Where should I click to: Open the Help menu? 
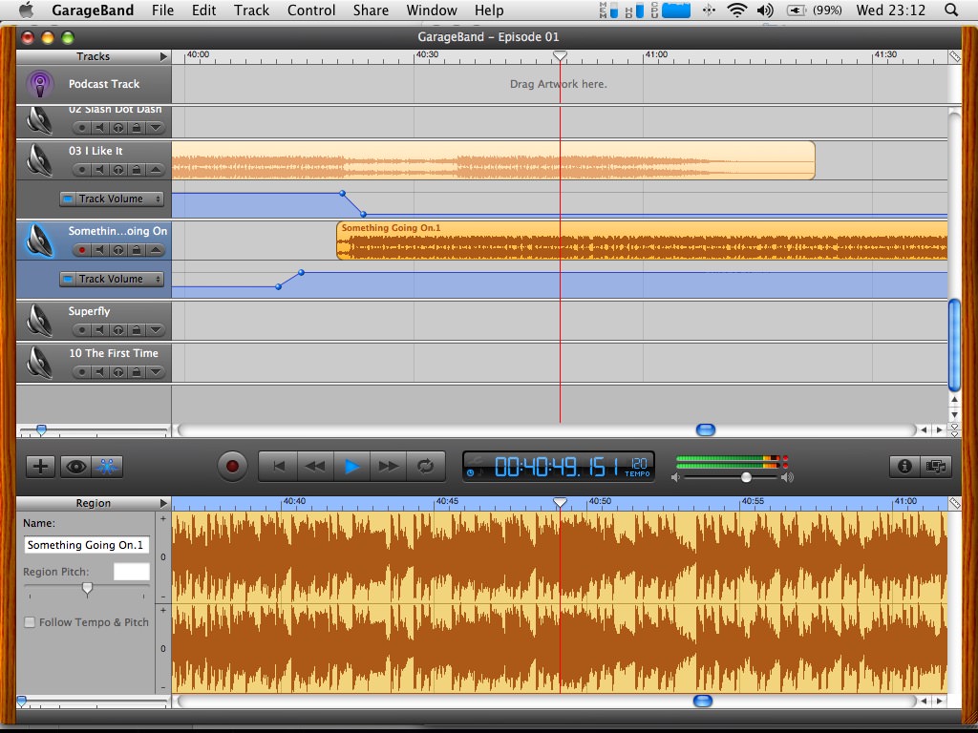(x=489, y=10)
